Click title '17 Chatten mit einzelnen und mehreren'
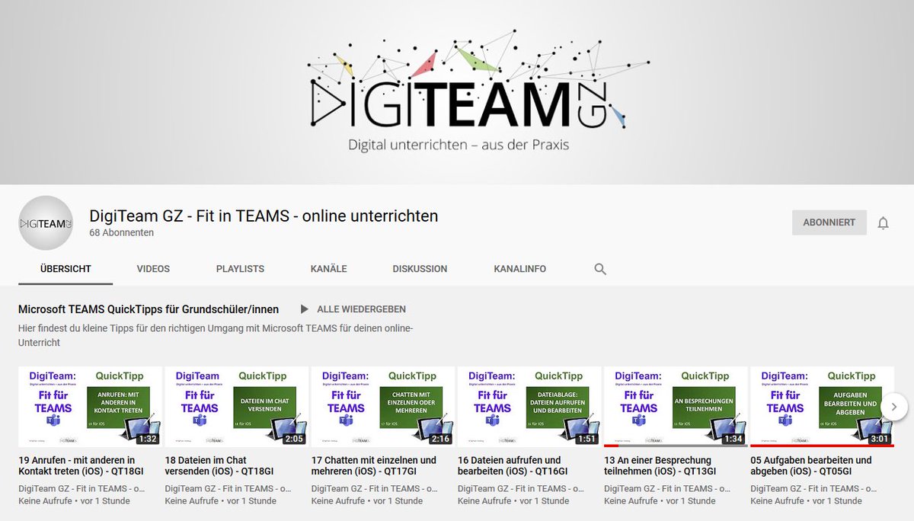This screenshot has width=914, height=521. [374, 465]
